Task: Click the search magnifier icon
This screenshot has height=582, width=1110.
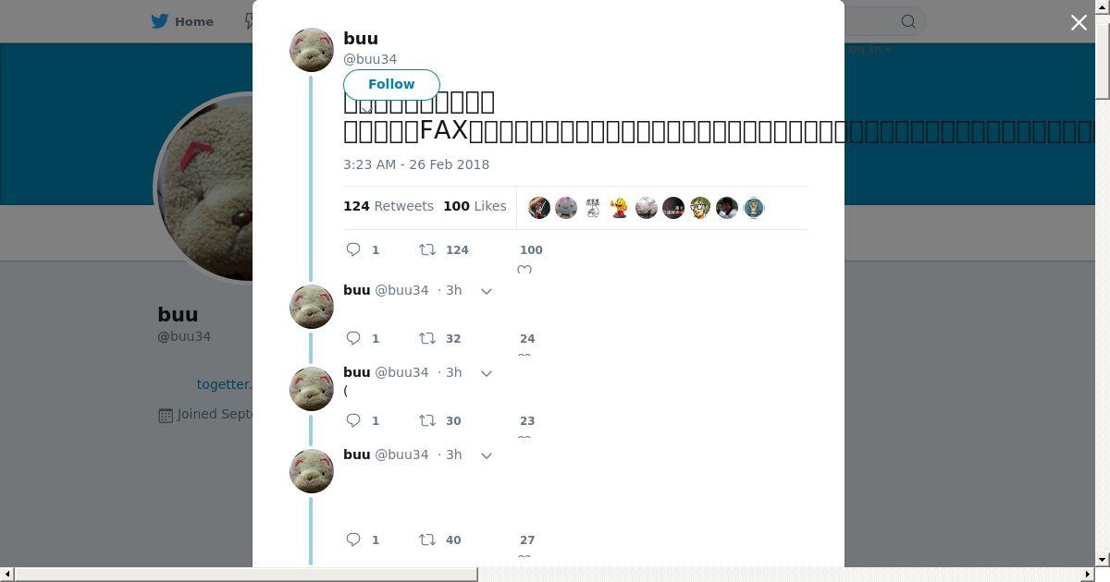Action: (908, 21)
